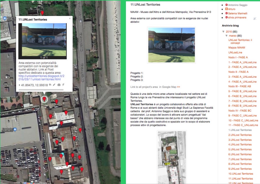This screenshot has width=260, height=184.
Task: Open Mappa MAAM post from archive
Action: point(237,48)
